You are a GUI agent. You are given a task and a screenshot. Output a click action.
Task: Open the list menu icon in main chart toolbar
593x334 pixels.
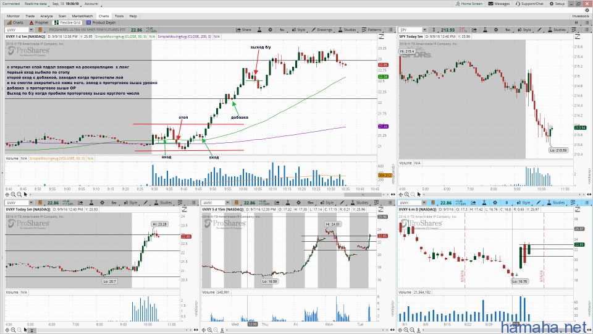390,30
